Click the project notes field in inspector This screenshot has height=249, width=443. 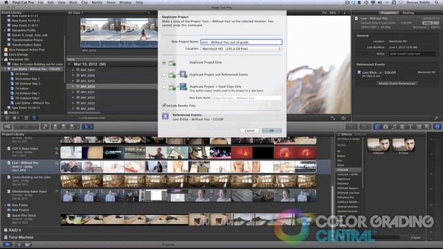tap(412, 54)
